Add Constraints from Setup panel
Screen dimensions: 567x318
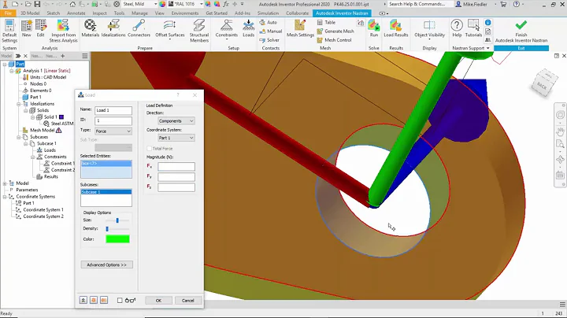click(226, 28)
